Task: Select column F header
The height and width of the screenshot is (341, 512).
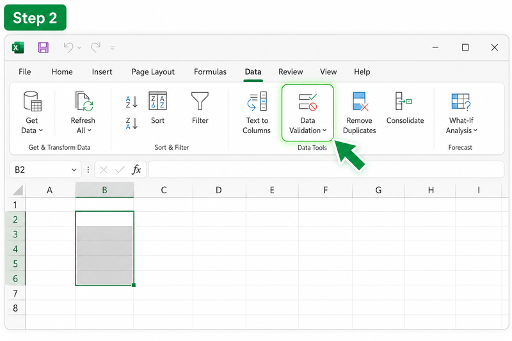Action: [325, 190]
